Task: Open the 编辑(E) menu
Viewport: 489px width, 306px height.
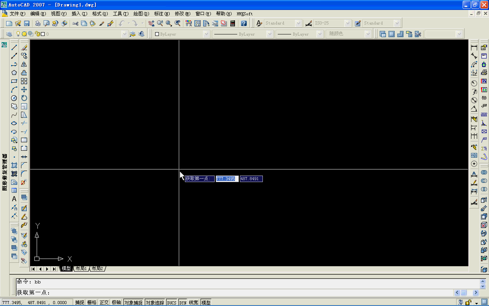Action: [x=38, y=14]
